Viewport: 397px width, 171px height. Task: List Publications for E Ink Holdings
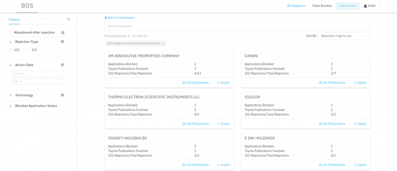click(x=332, y=165)
